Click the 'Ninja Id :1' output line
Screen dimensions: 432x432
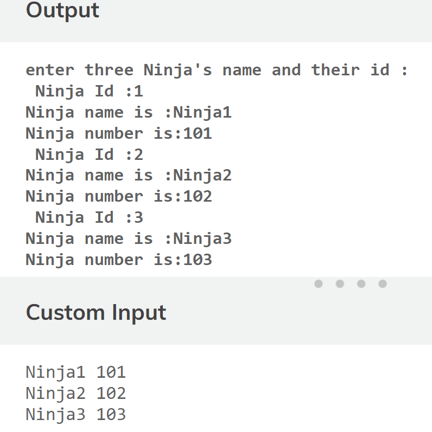point(89,91)
